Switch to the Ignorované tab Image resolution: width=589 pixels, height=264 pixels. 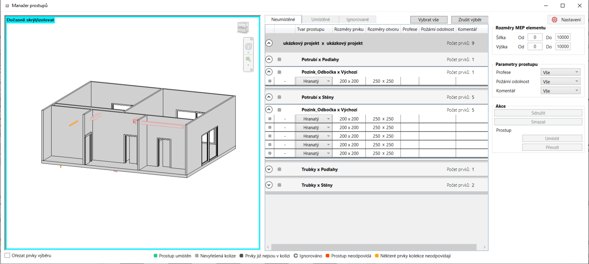coord(357,19)
